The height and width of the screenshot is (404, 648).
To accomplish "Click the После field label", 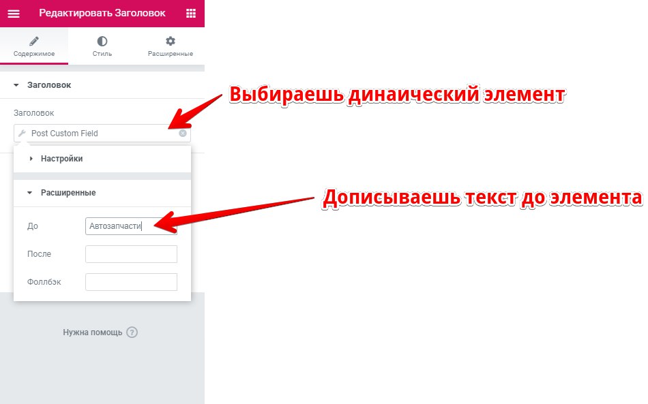I will (40, 254).
